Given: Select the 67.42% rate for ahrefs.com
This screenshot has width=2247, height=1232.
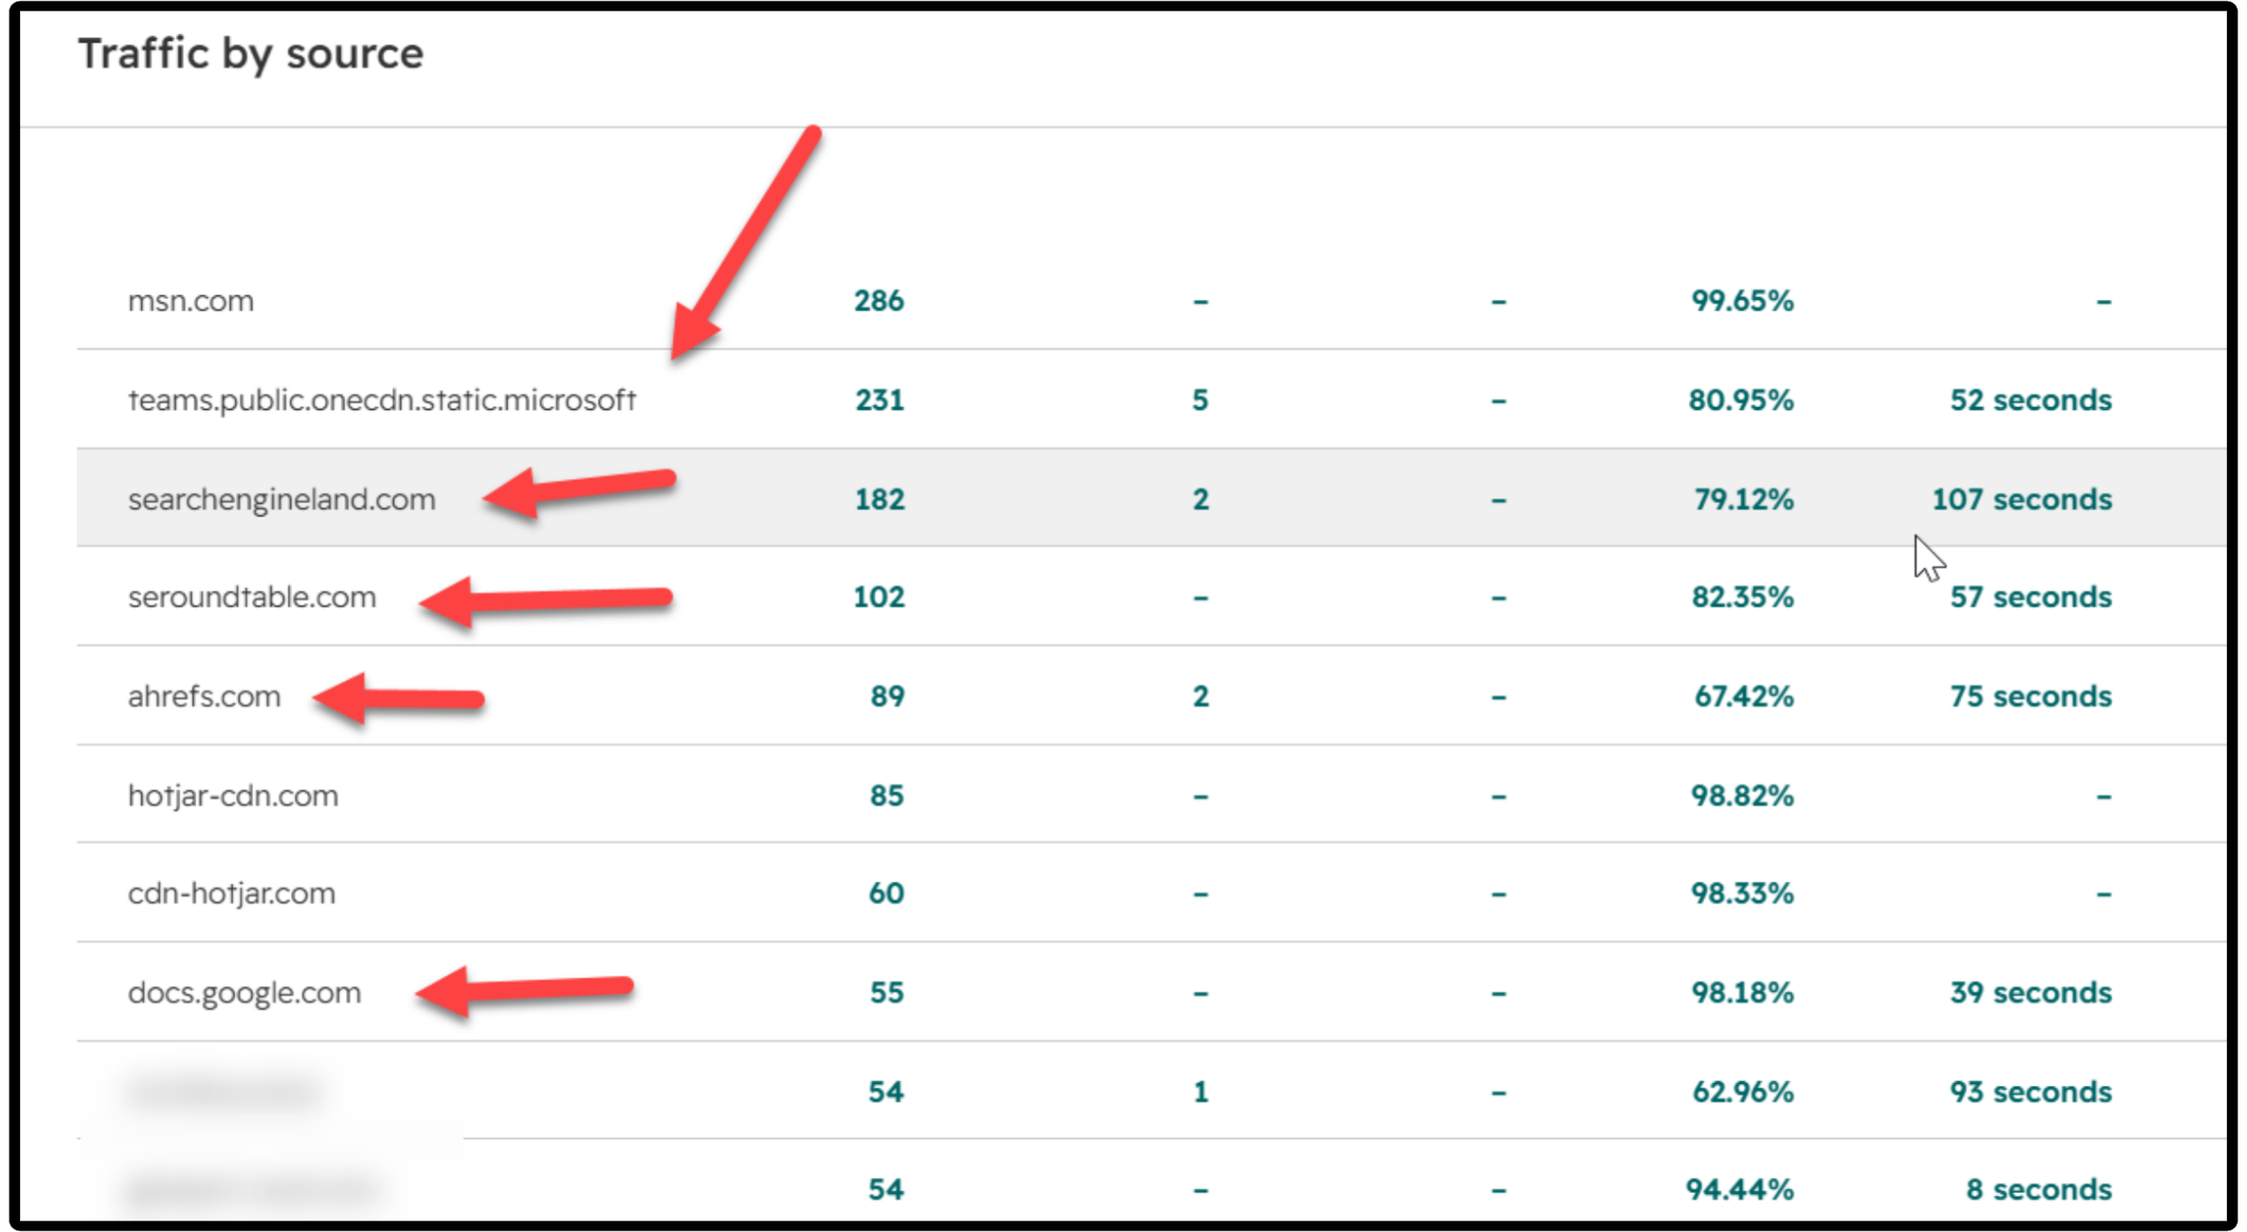Looking at the screenshot, I should click(x=1744, y=697).
